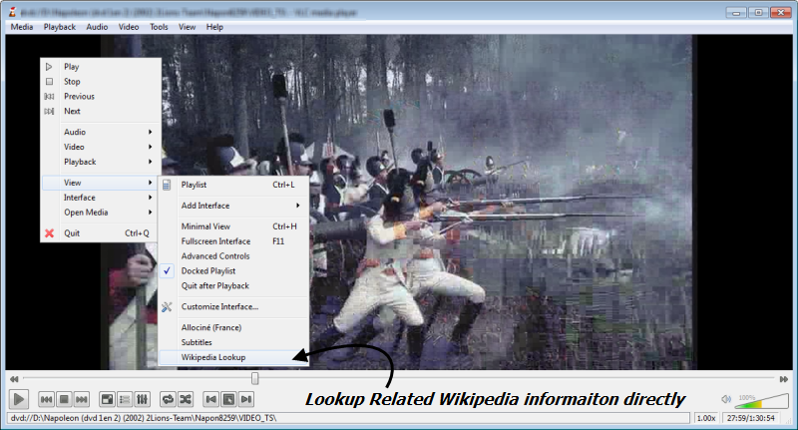Screen dimensions: 798x430
Task: Choose Next in the context menu
Action: click(x=101, y=111)
